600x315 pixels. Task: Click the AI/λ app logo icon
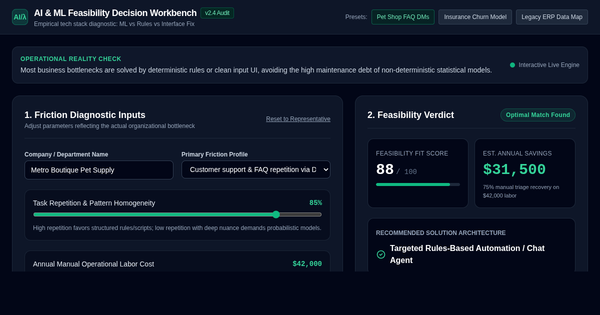20,17
